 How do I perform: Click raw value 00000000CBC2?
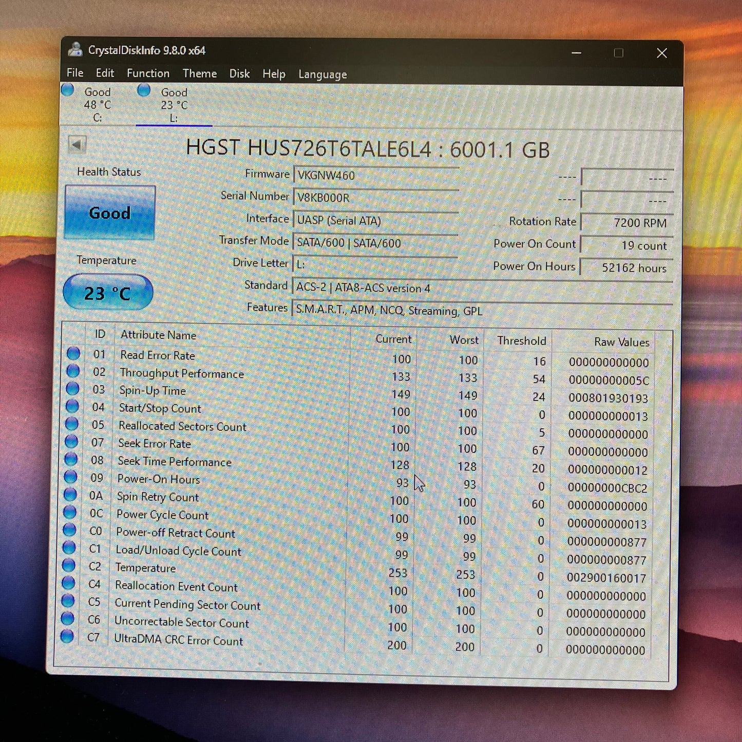[607, 488]
